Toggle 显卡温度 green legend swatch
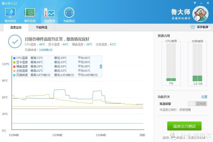213x142 pixels. (x=14, y=62)
